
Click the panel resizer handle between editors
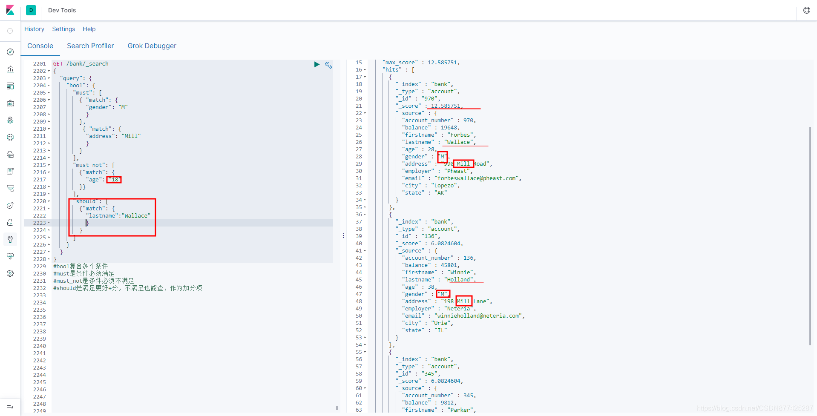point(343,235)
